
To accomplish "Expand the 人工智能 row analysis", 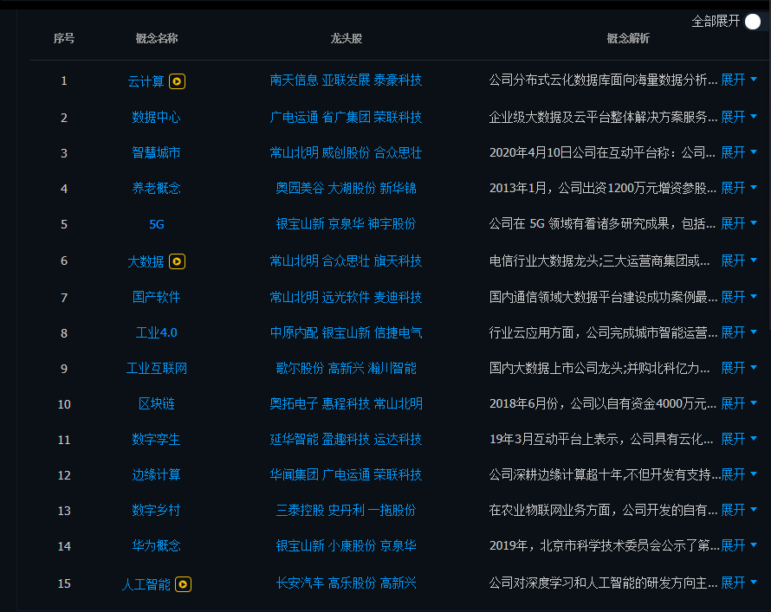I will click(739, 583).
